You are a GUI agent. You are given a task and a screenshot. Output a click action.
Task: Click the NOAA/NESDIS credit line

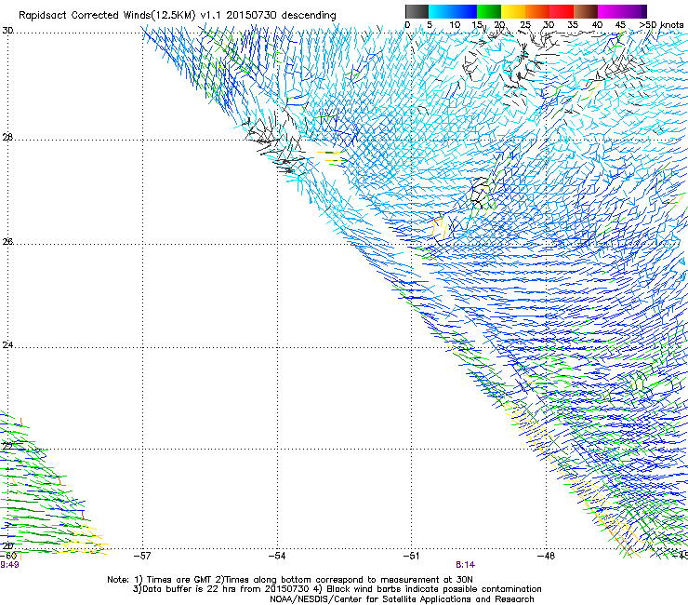tap(402, 599)
